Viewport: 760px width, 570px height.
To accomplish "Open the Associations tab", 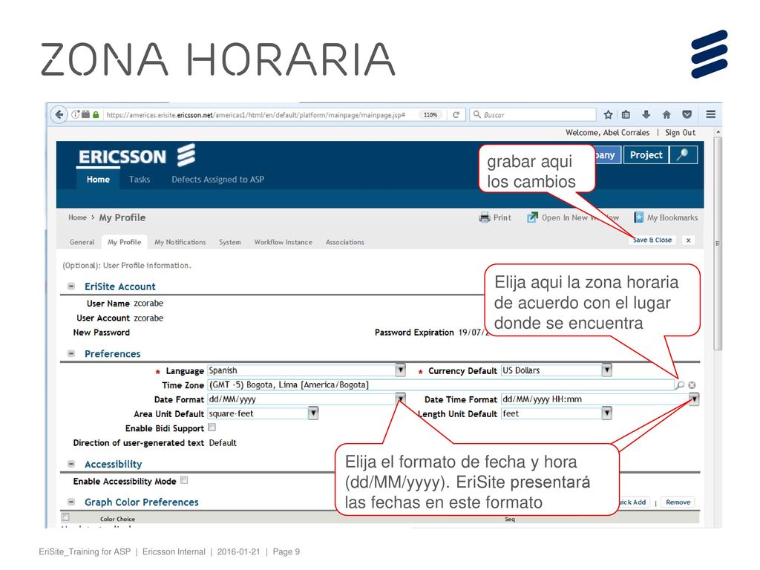I will point(344,242).
